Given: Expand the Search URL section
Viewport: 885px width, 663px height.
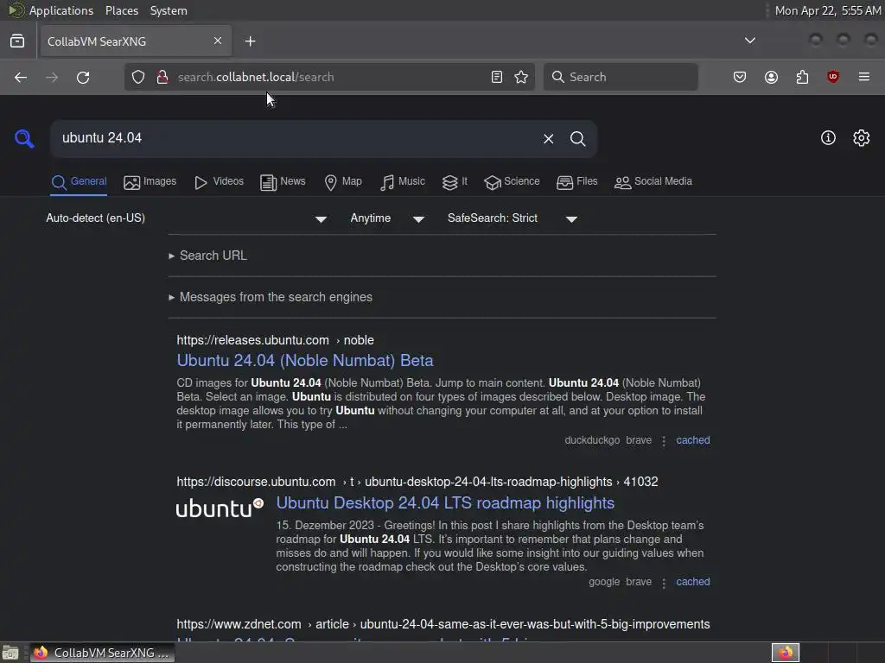Looking at the screenshot, I should [207, 256].
